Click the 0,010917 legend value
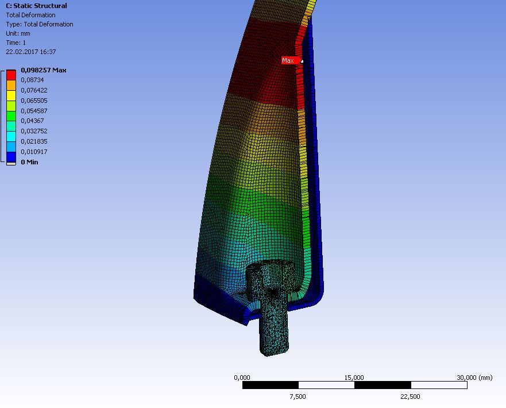Image resolution: width=506 pixels, height=408 pixels. [x=34, y=152]
